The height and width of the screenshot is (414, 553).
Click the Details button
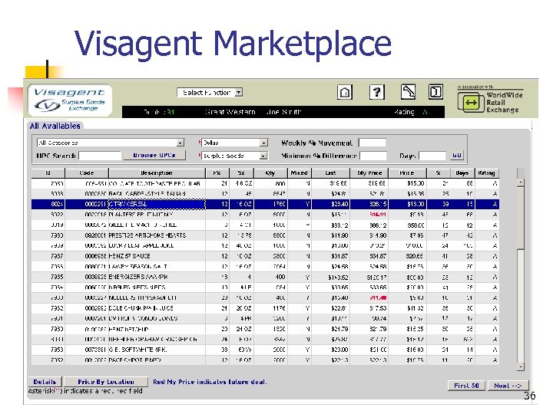tap(45, 382)
